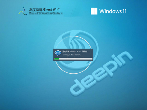Click the DX 9 cloud icon
The image size is (147, 110).
(x=58, y=53)
